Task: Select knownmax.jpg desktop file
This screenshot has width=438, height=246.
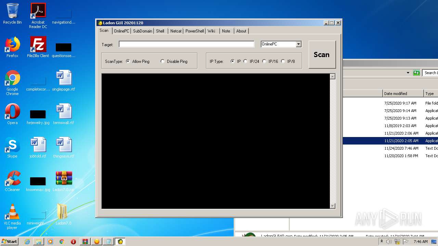Action: point(38,184)
